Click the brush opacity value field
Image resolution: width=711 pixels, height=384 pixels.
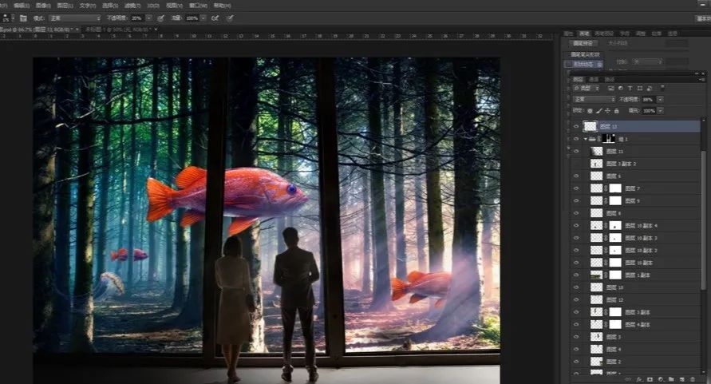pyautogui.click(x=137, y=18)
